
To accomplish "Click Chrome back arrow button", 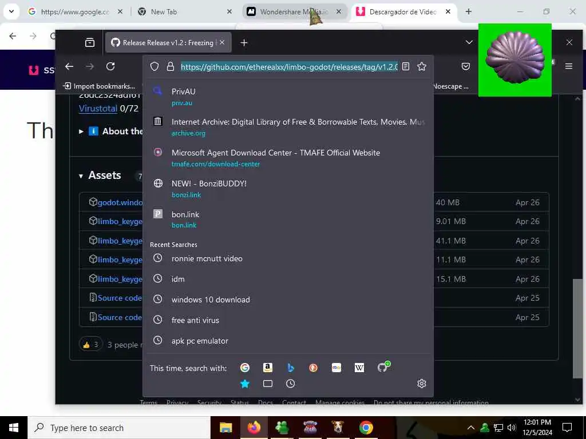I will (13, 36).
